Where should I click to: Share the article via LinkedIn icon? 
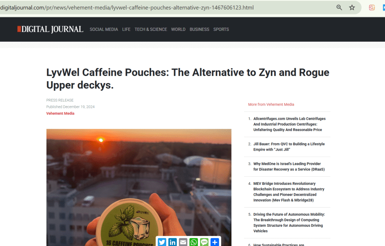point(172,242)
